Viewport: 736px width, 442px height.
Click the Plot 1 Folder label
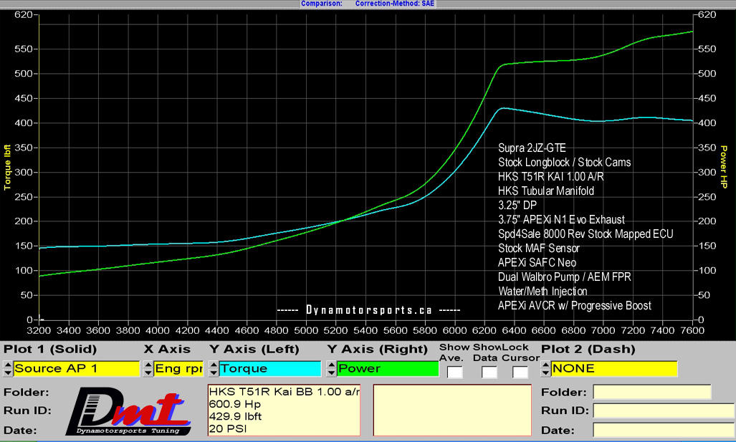click(27, 393)
